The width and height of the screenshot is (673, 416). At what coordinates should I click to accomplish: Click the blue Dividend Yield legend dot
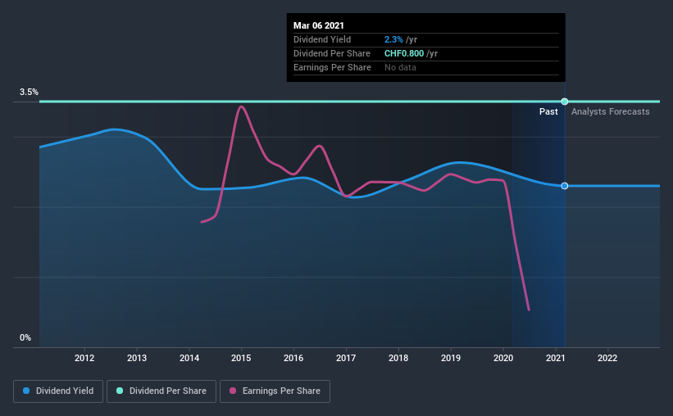pos(26,391)
